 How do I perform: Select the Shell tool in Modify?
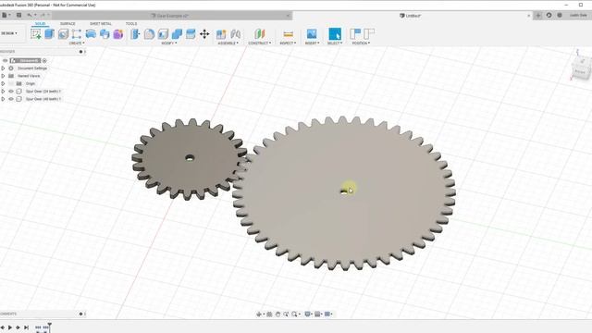coord(163,34)
